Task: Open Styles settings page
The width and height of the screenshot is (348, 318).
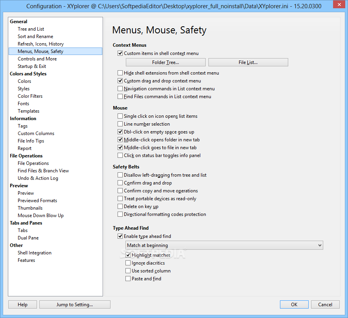Action: [24, 89]
